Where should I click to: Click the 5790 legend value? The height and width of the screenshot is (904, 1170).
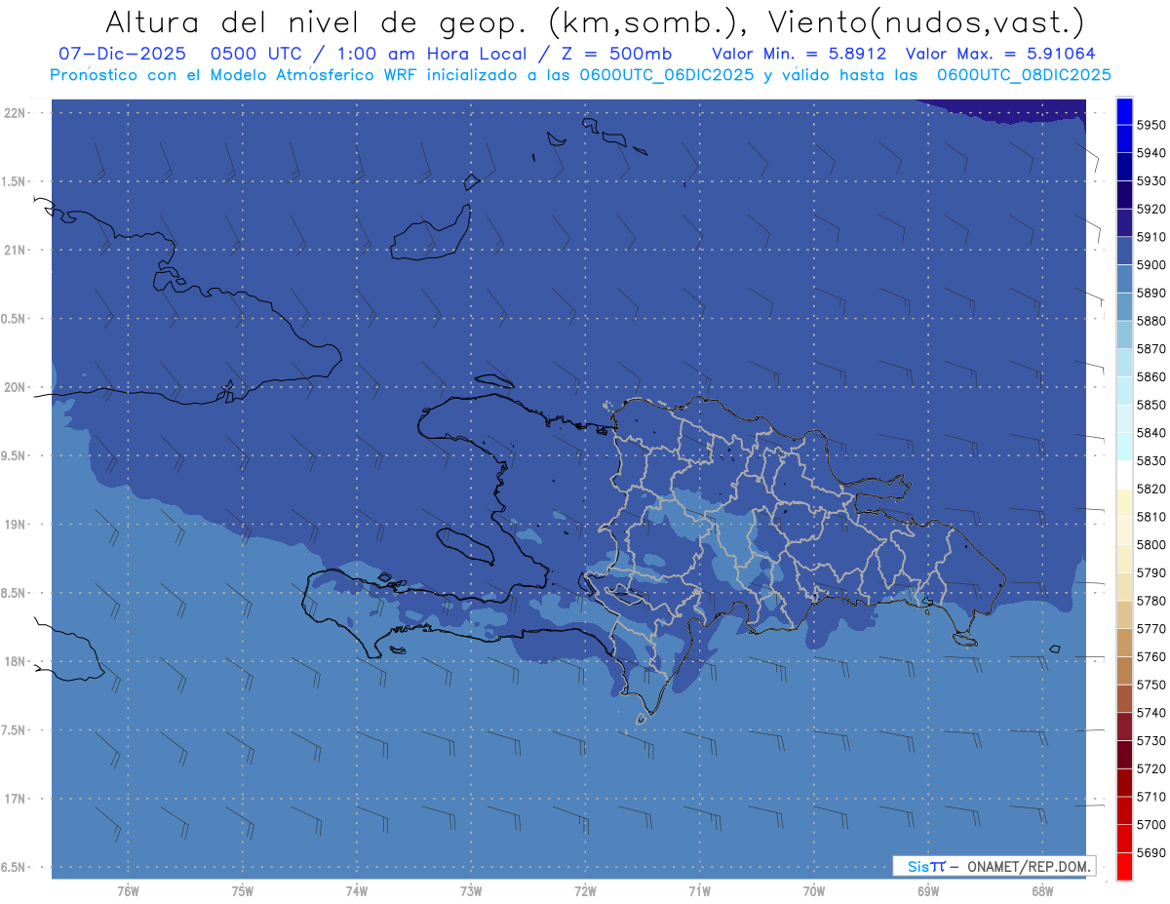(1150, 572)
